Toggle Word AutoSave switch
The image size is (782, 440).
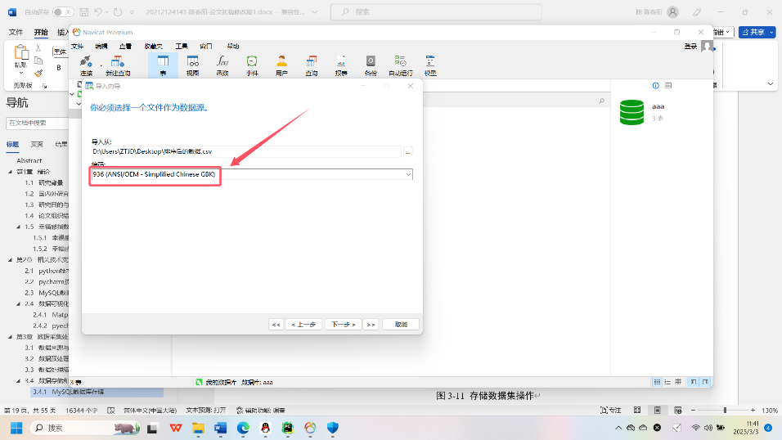click(63, 12)
